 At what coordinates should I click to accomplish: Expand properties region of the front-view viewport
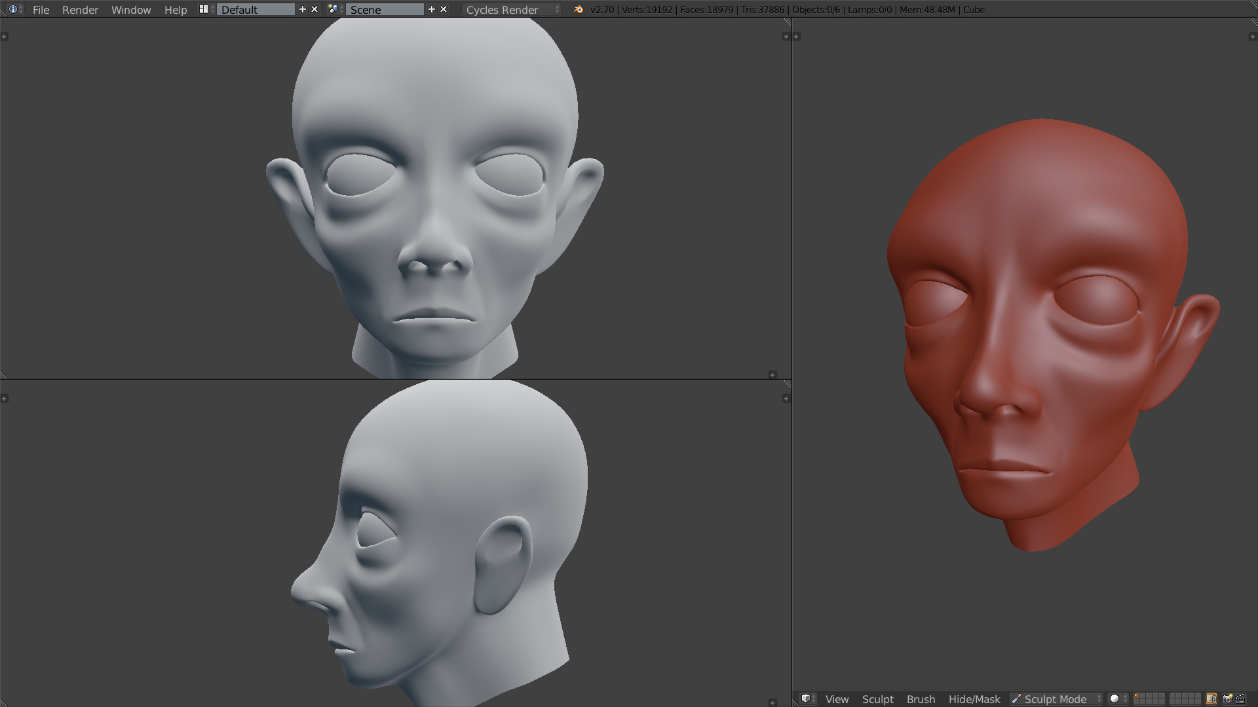[786, 37]
